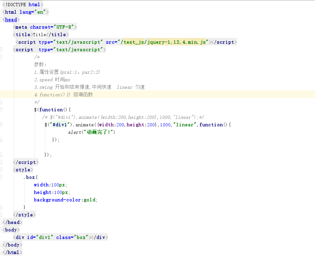
Task: Click the class="box" attribute on div
Action: click(x=72, y=237)
